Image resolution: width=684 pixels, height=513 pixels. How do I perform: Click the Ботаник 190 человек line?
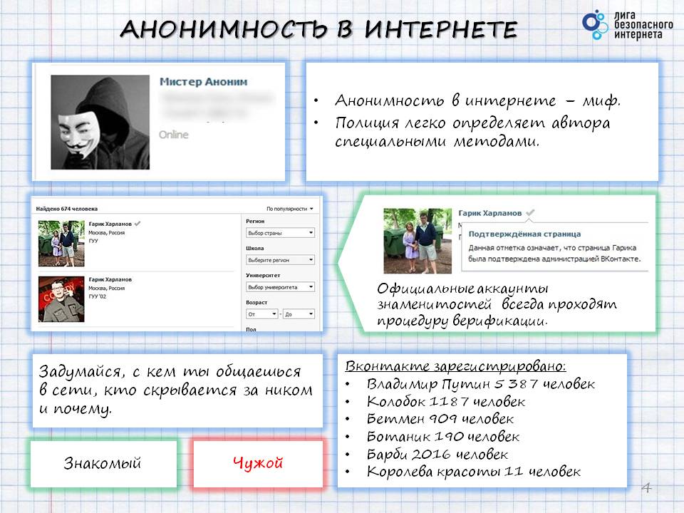click(x=442, y=437)
